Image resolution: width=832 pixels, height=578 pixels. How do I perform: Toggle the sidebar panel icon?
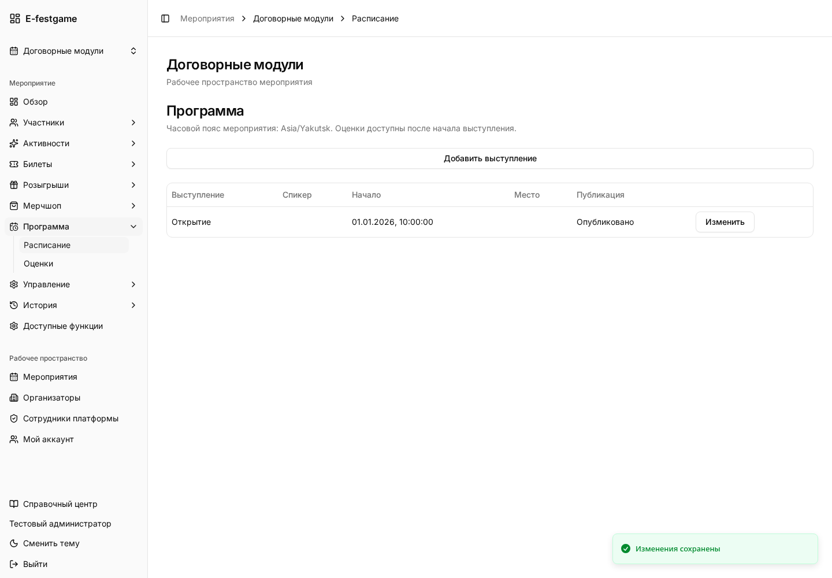pos(165,18)
